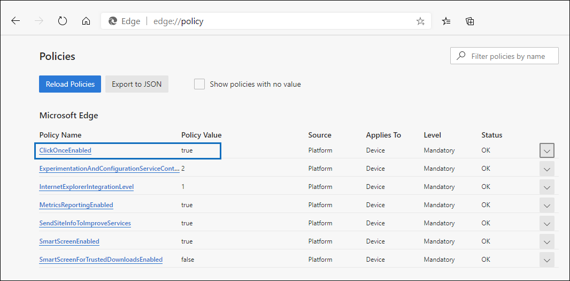Click the Edge logo in address bar
Image resolution: width=570 pixels, height=281 pixels.
113,21
